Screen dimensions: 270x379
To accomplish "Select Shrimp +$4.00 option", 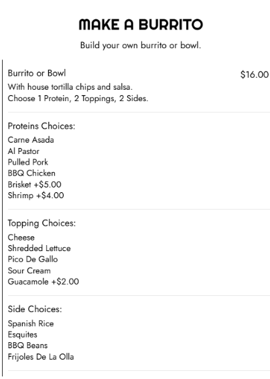I will click(x=36, y=196).
